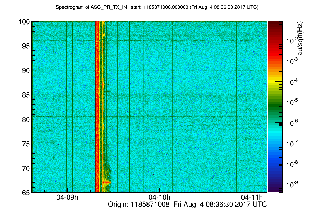Click the 10^-9 colorbar scale label

292,184
